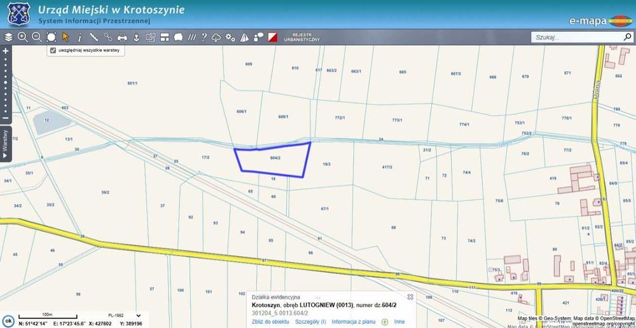Viewport: 636px width, 328px height.
Task: Click the e-mapa logo
Action: (600, 21)
